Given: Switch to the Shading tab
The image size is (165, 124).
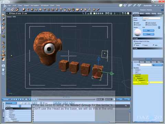Looking at the screenshot, I should (x=154, y=13).
